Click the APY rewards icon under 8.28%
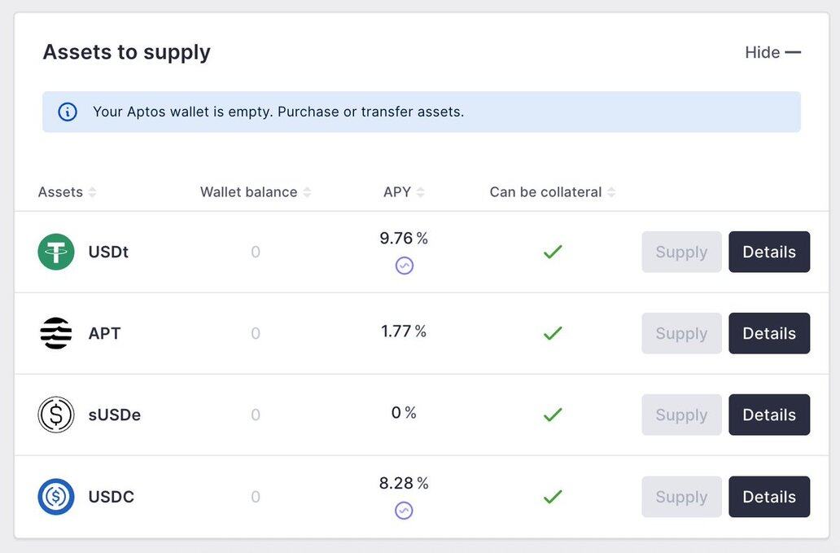This screenshot has height=553, width=840. pyautogui.click(x=404, y=511)
